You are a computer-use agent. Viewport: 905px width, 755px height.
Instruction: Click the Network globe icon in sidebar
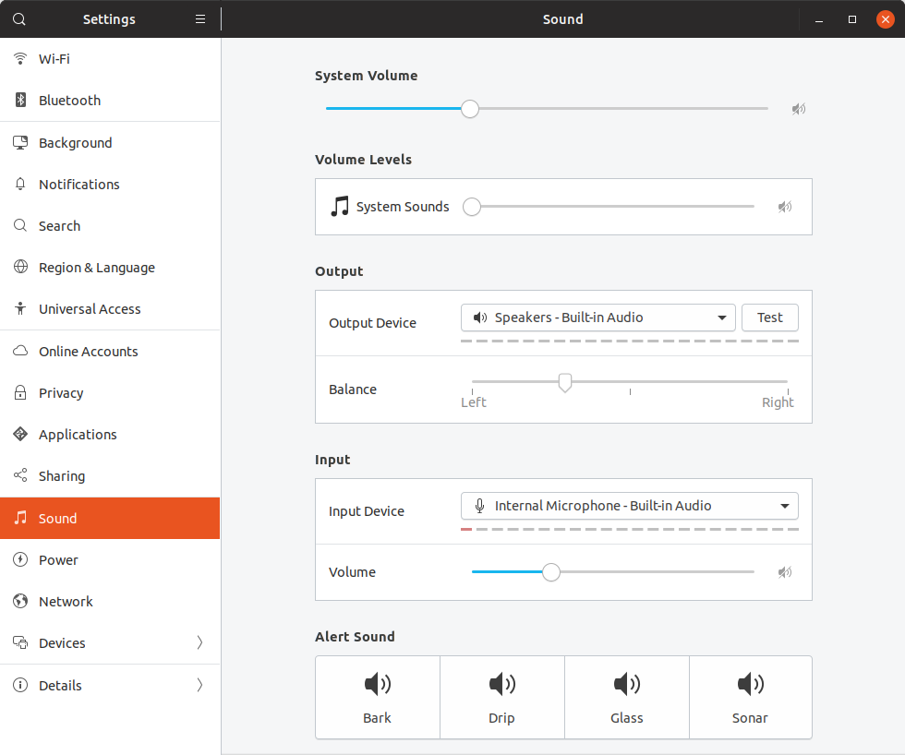click(x=20, y=601)
